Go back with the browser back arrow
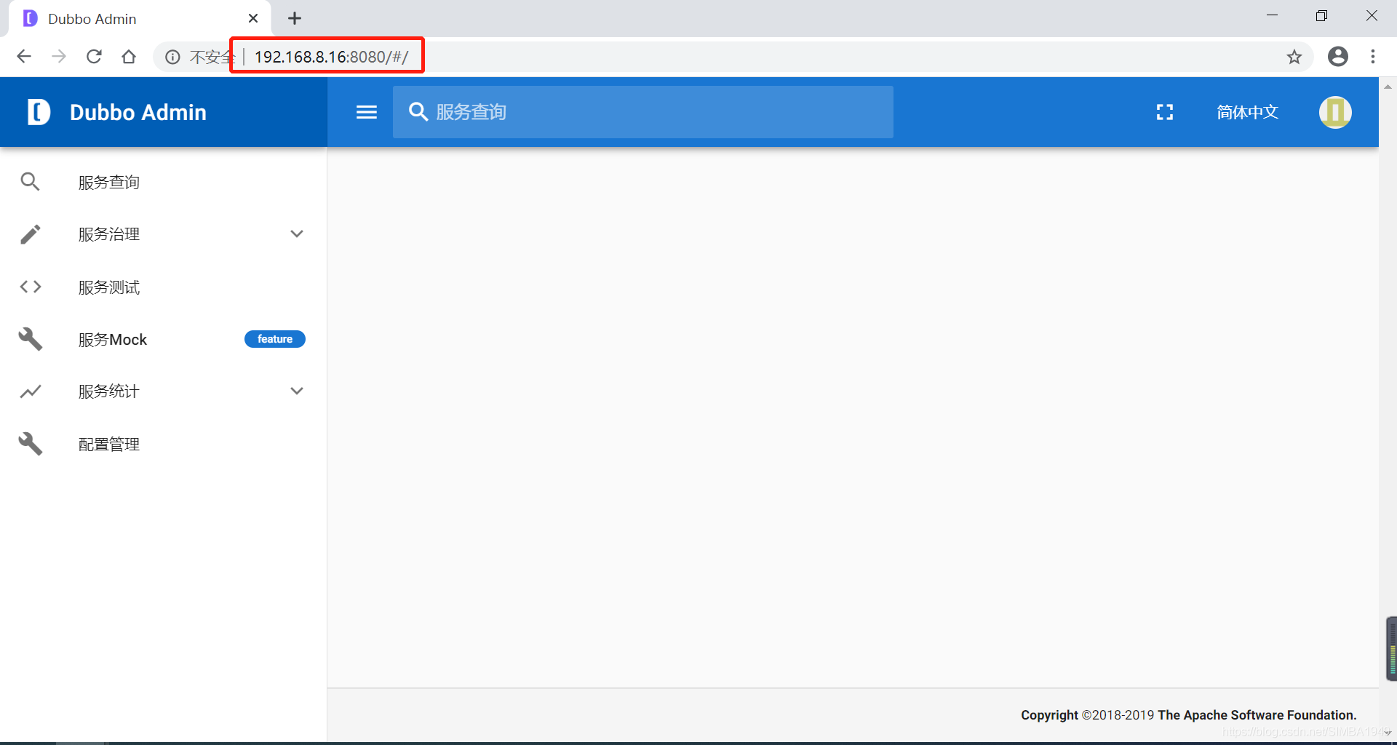 pos(24,57)
